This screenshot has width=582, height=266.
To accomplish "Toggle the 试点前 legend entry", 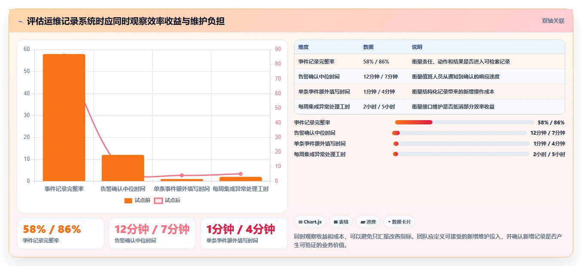I will click(137, 200).
